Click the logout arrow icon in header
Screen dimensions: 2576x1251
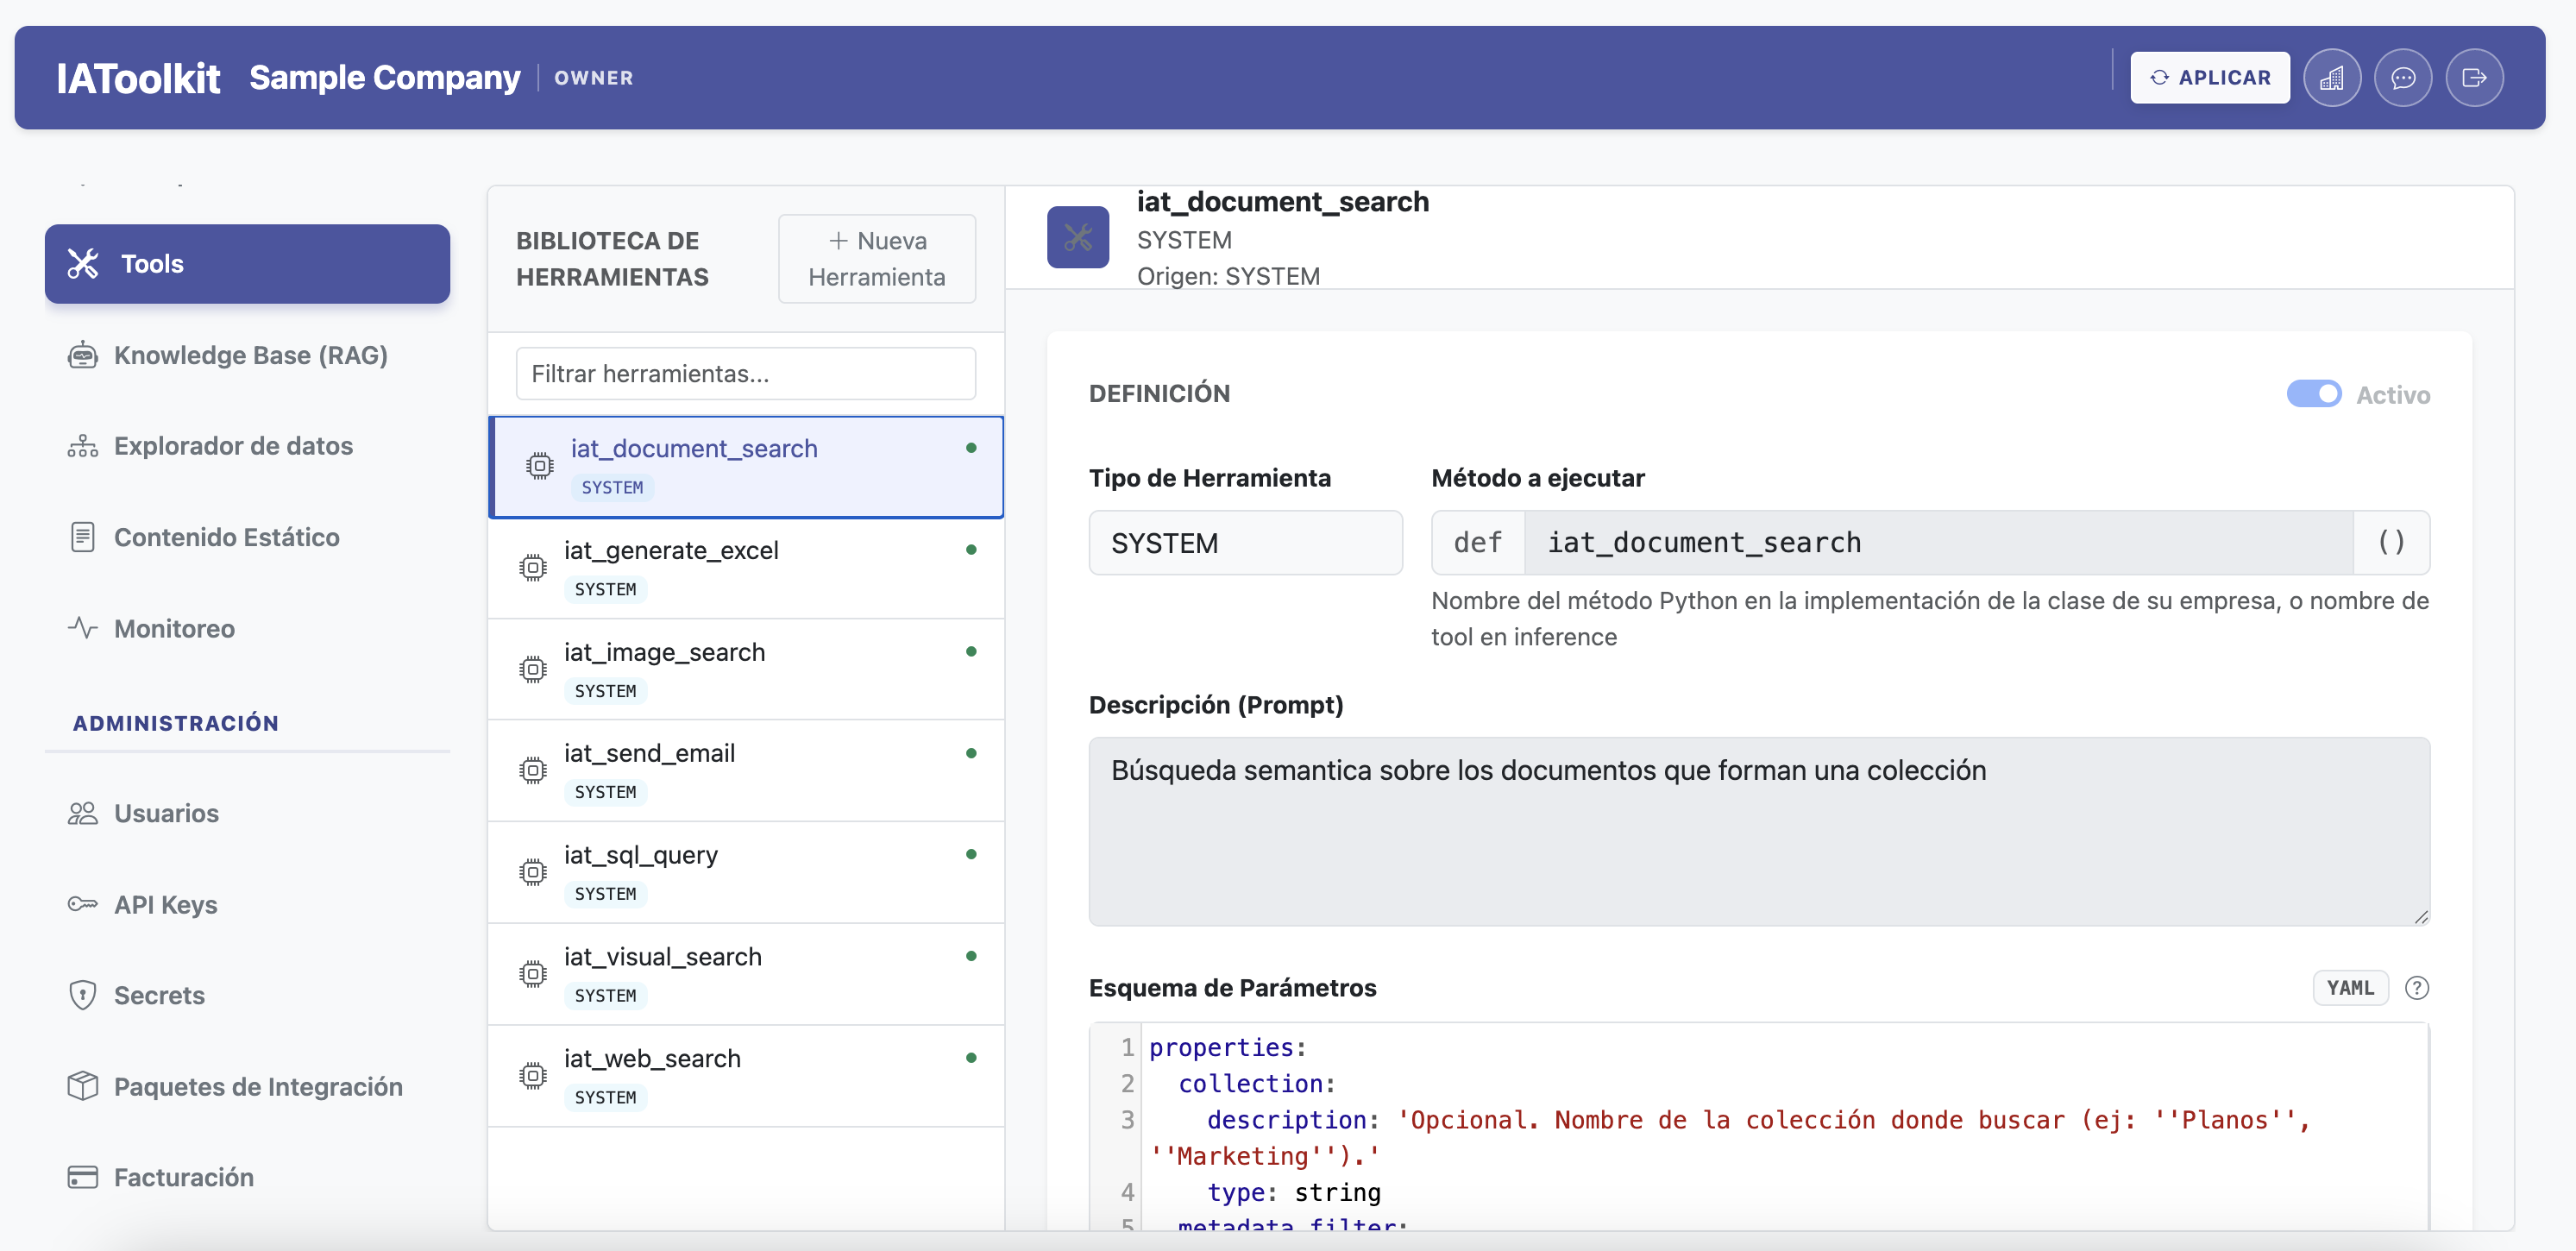point(2473,78)
